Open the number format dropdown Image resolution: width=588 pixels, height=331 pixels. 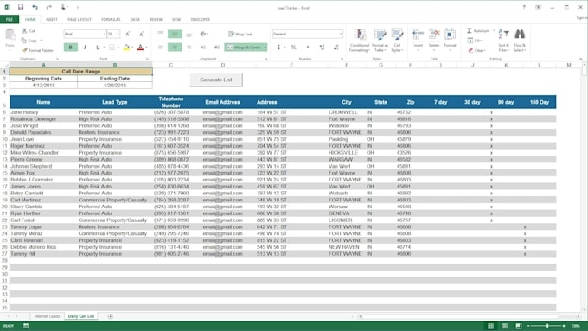point(341,34)
